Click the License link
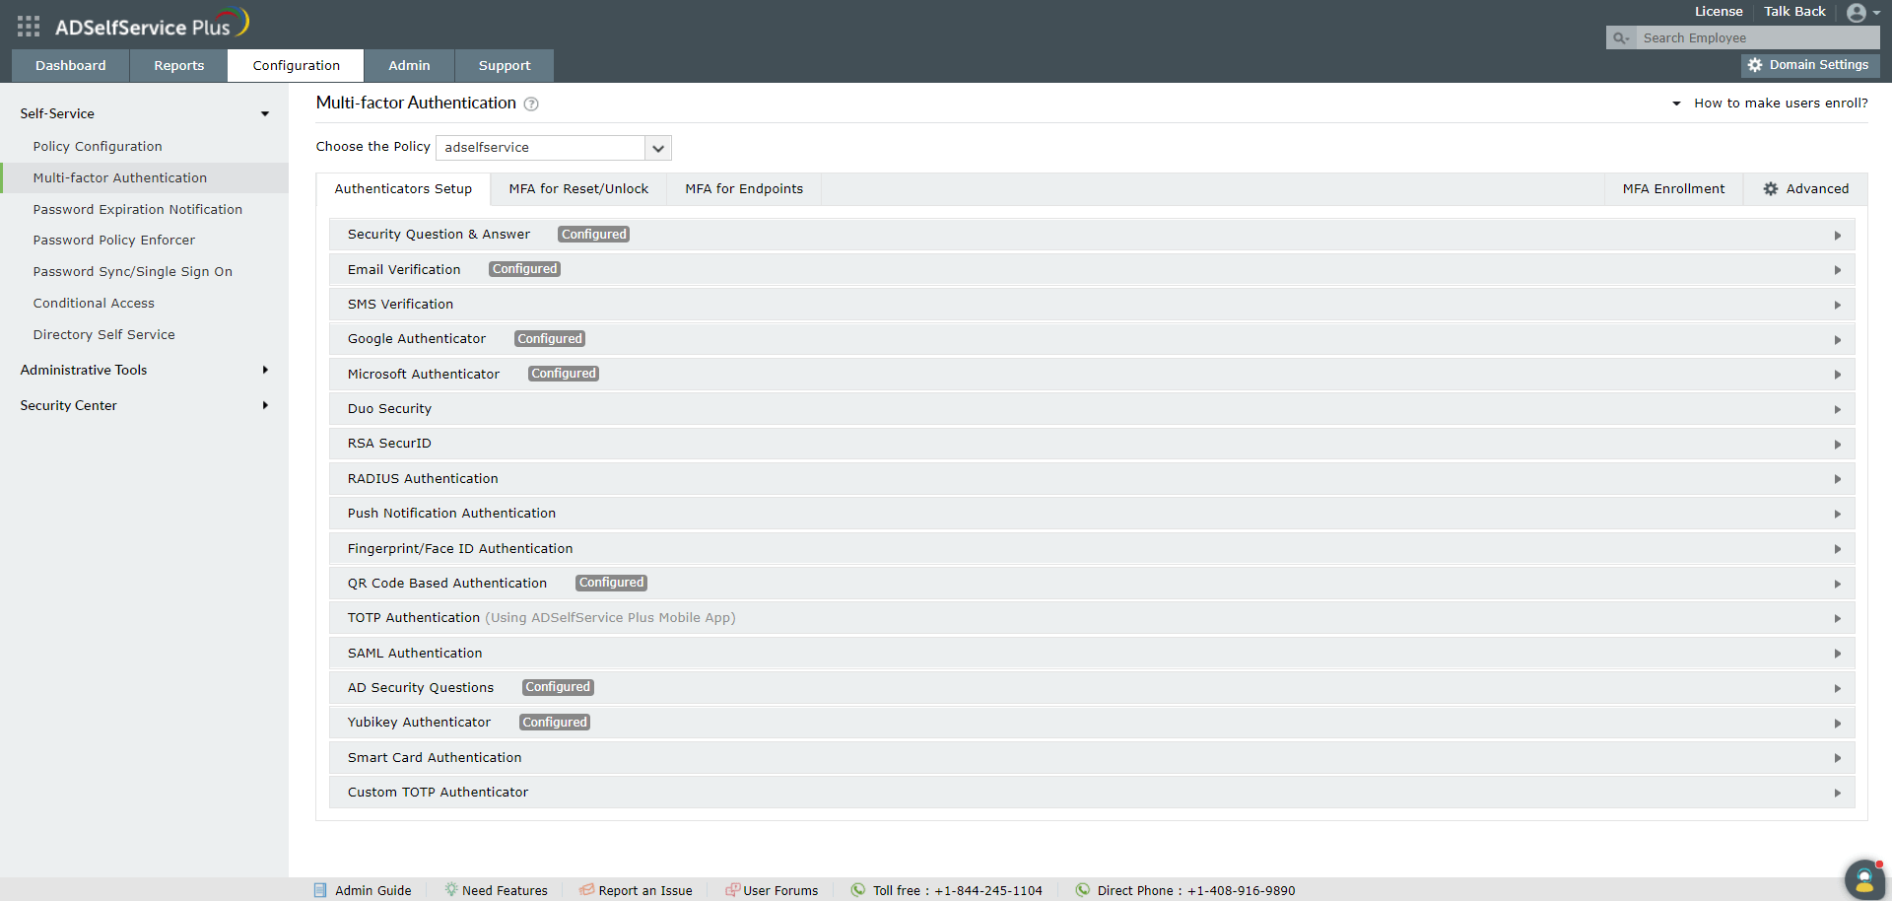 [1719, 12]
